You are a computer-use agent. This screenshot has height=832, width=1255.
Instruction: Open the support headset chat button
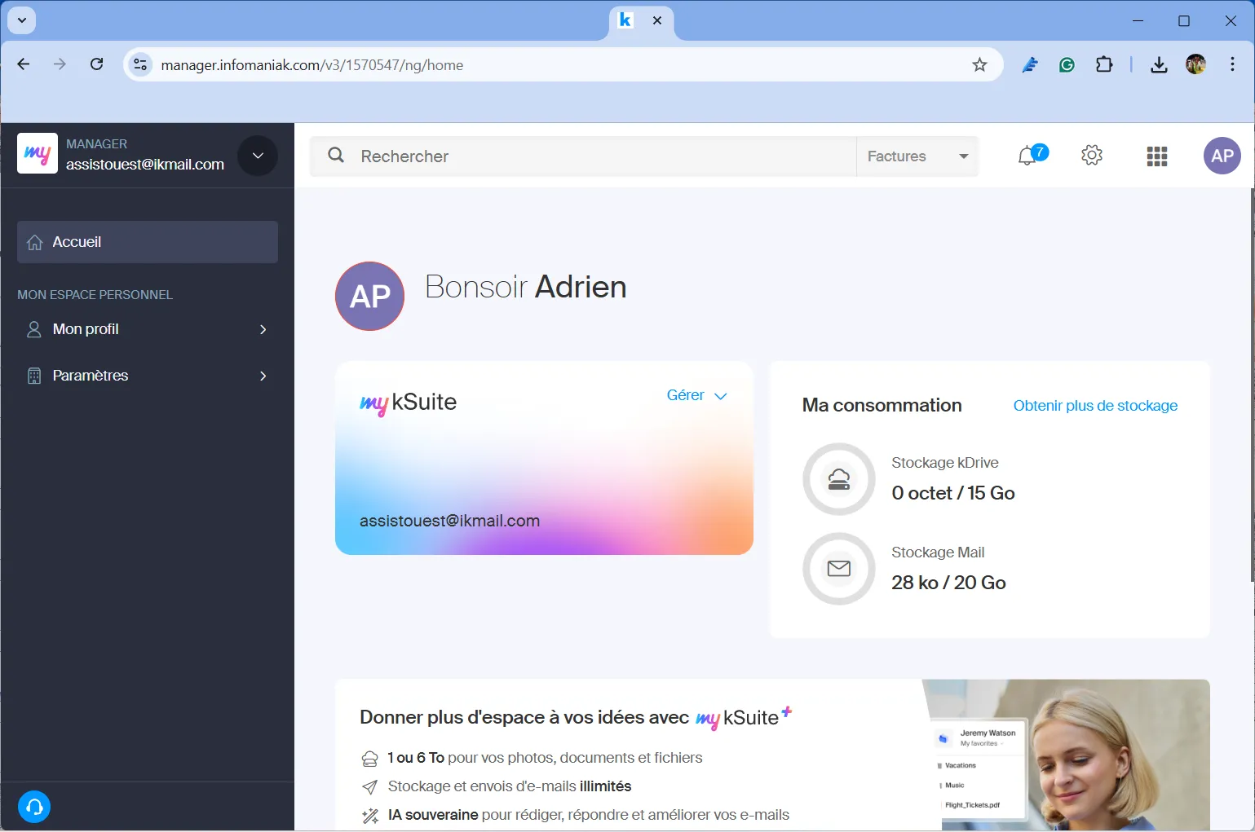[34, 807]
